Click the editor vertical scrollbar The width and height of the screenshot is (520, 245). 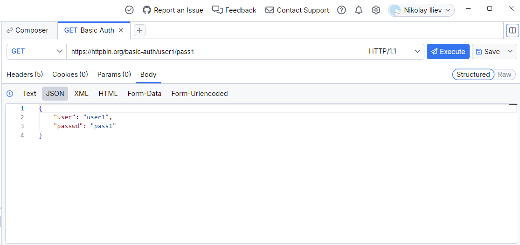coord(513,174)
